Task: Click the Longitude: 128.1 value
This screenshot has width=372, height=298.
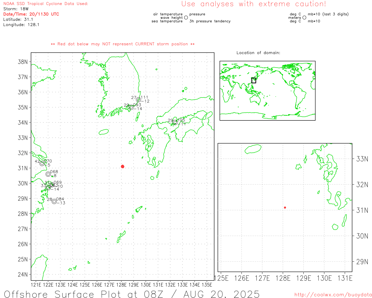Action: tap(21, 25)
